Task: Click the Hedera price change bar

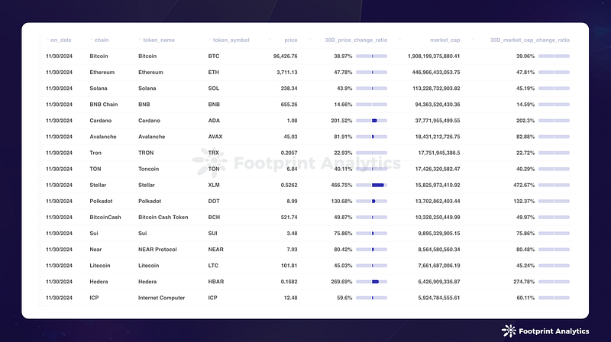Action: pos(371,282)
